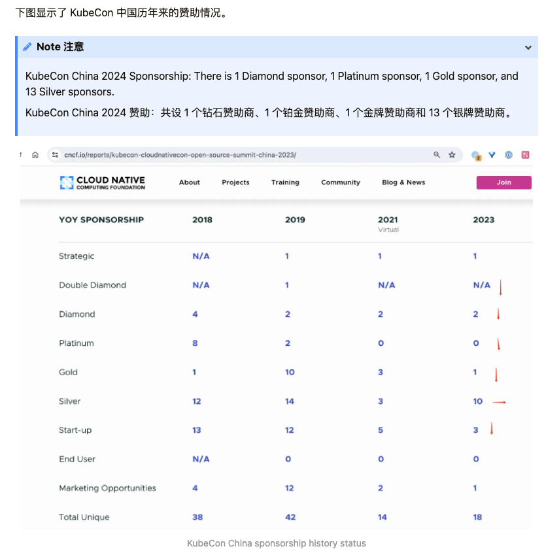Click the site permissions icon in the address bar
Image resolution: width=544 pixels, height=555 pixels.
point(55,155)
